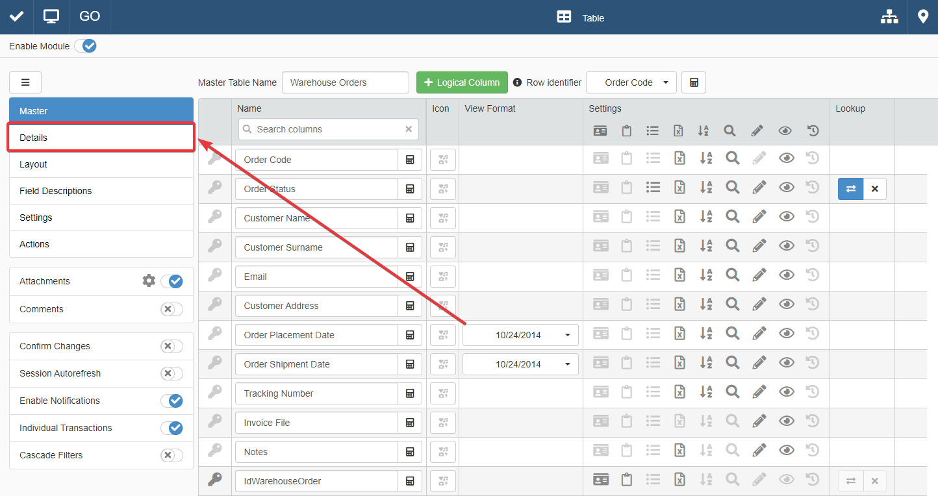
Task: Open the Row identifier Order Code dropdown
Action: (631, 82)
